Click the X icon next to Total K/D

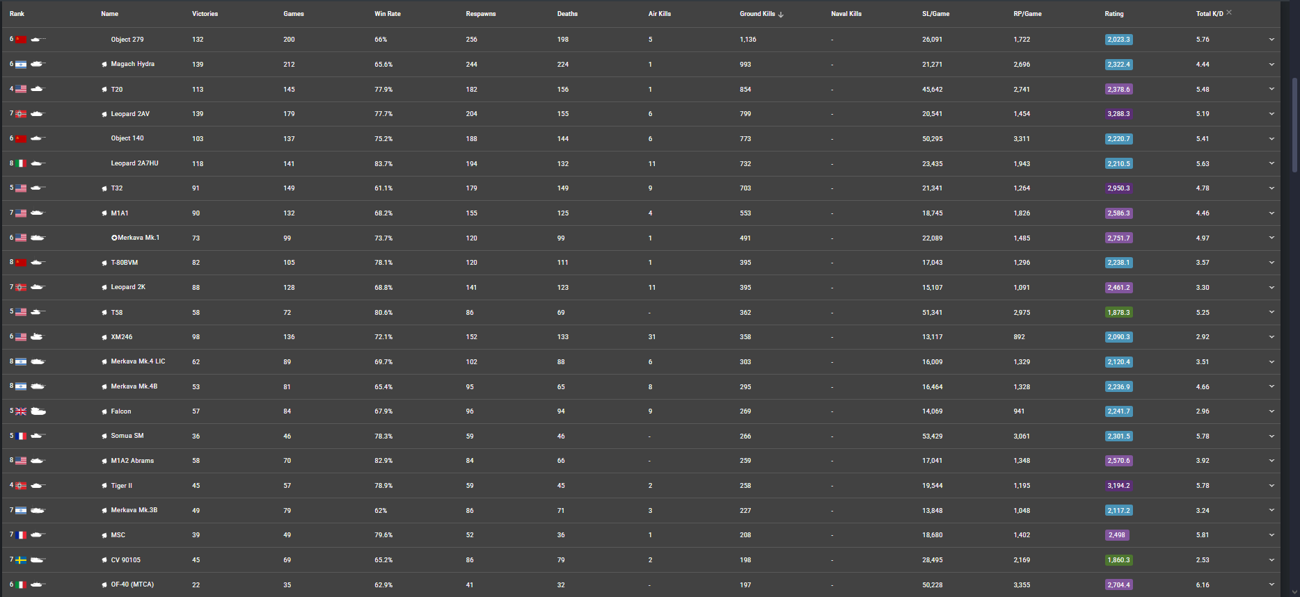tap(1229, 13)
